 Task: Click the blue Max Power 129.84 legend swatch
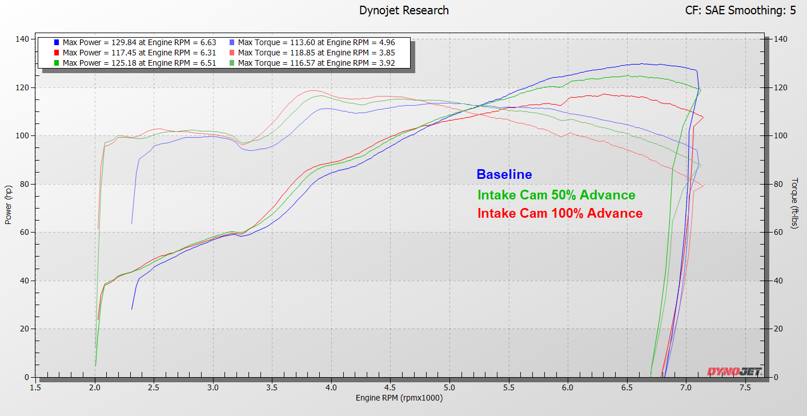pos(56,42)
